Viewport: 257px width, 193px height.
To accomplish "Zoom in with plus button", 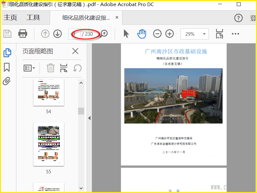I will (x=170, y=34).
